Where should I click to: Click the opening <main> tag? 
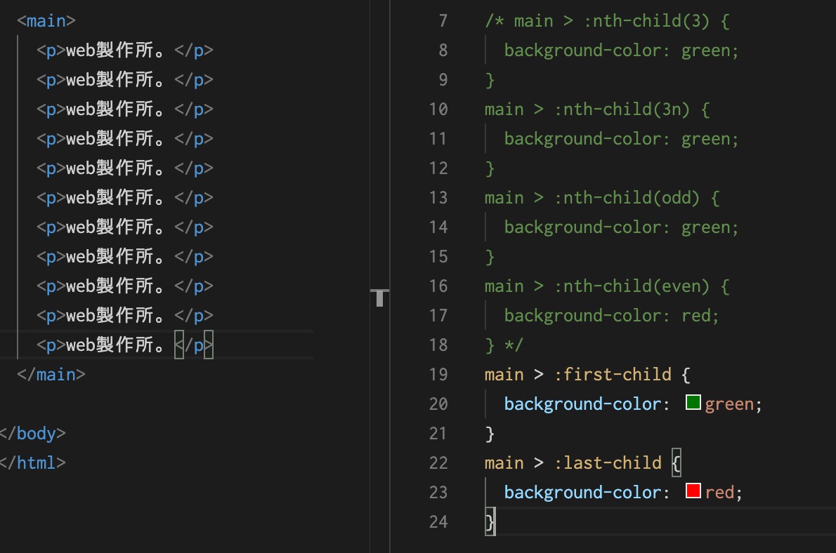(x=46, y=21)
